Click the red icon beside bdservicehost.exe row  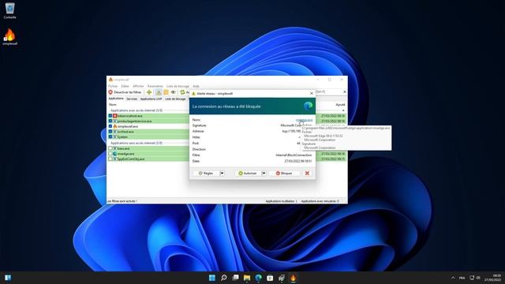(x=115, y=116)
